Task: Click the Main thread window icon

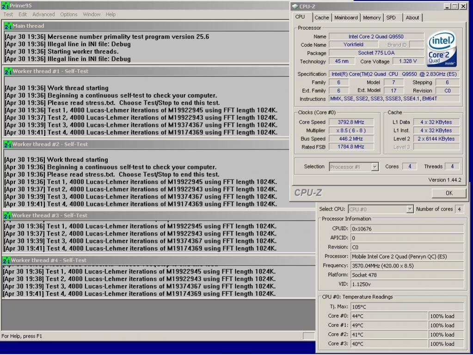Action: 8,26
